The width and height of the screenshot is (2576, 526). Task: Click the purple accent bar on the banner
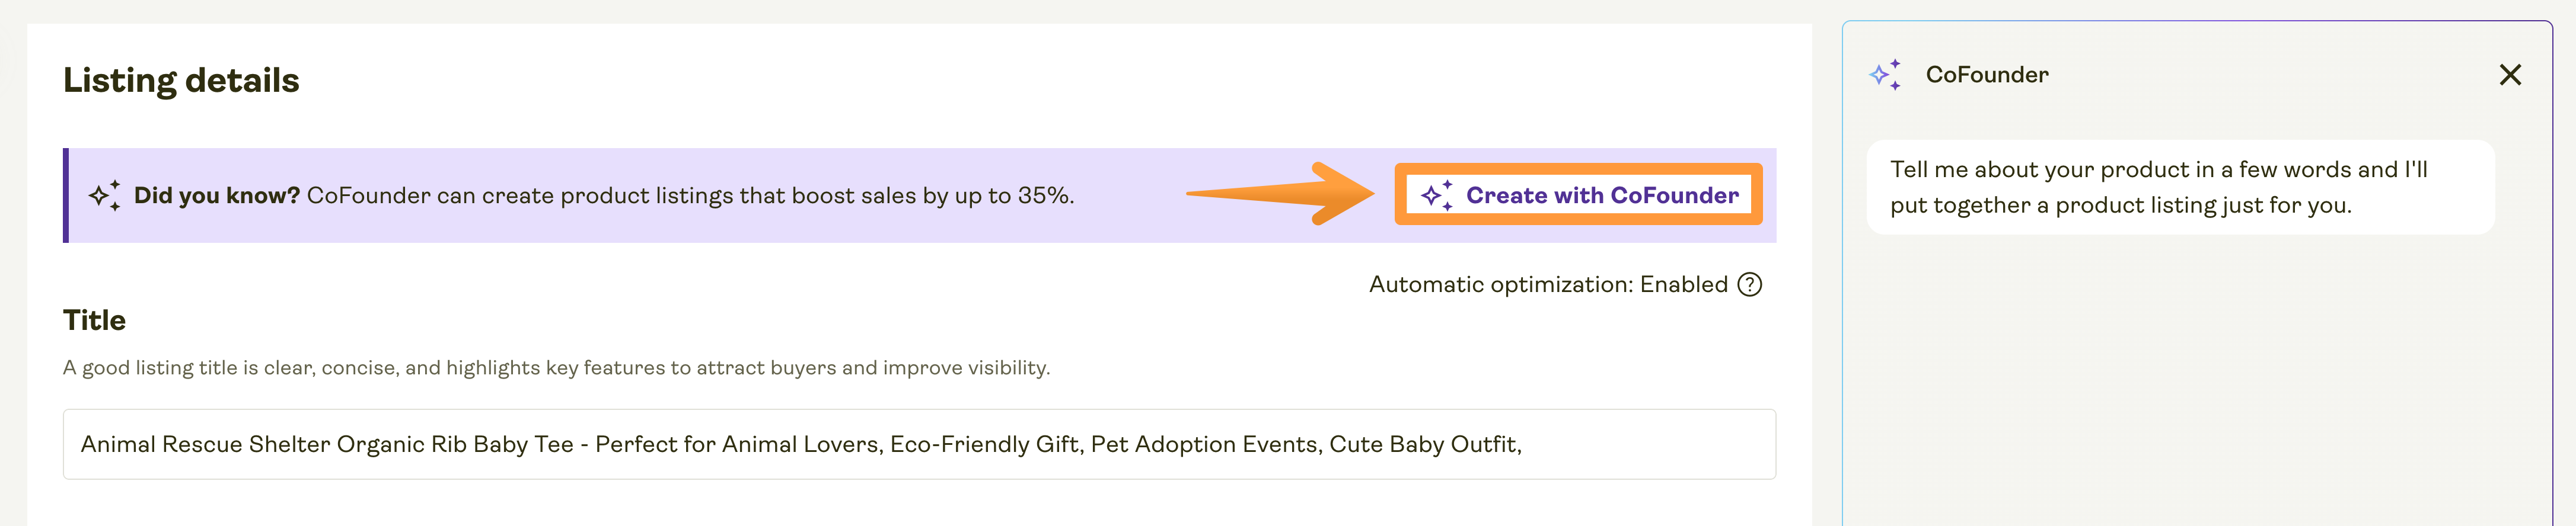[67, 195]
